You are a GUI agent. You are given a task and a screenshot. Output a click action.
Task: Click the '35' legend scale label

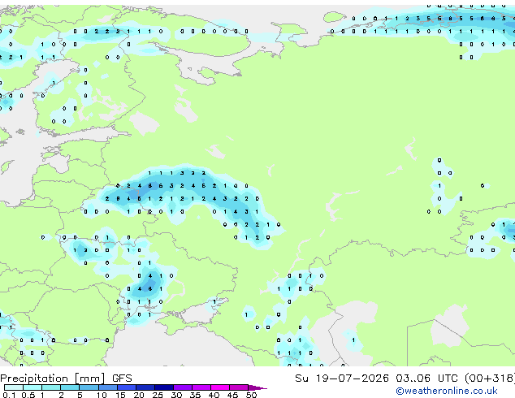tap(195, 395)
